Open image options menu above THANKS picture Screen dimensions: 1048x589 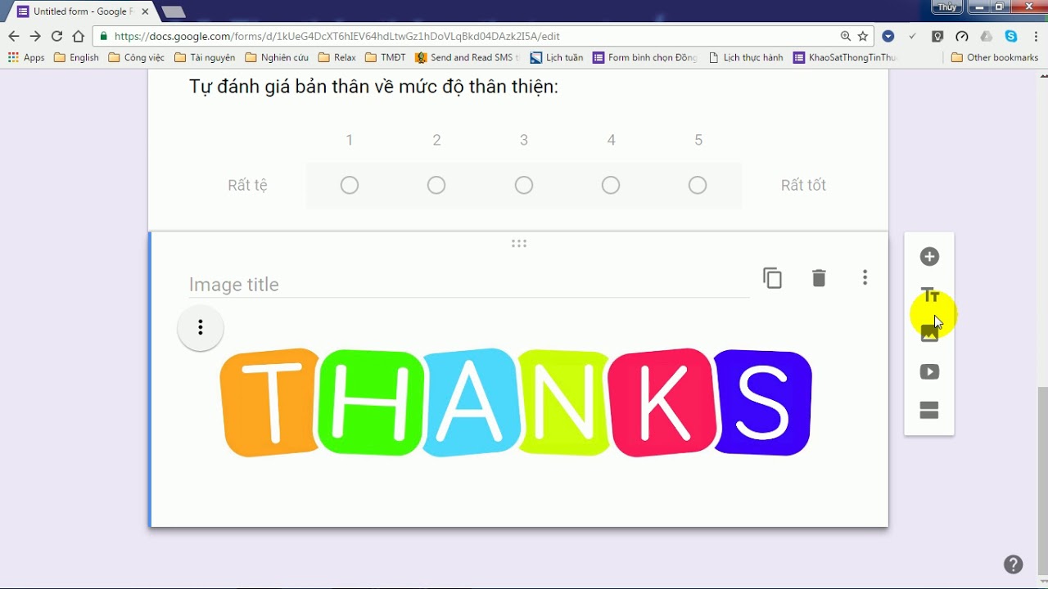(x=201, y=328)
